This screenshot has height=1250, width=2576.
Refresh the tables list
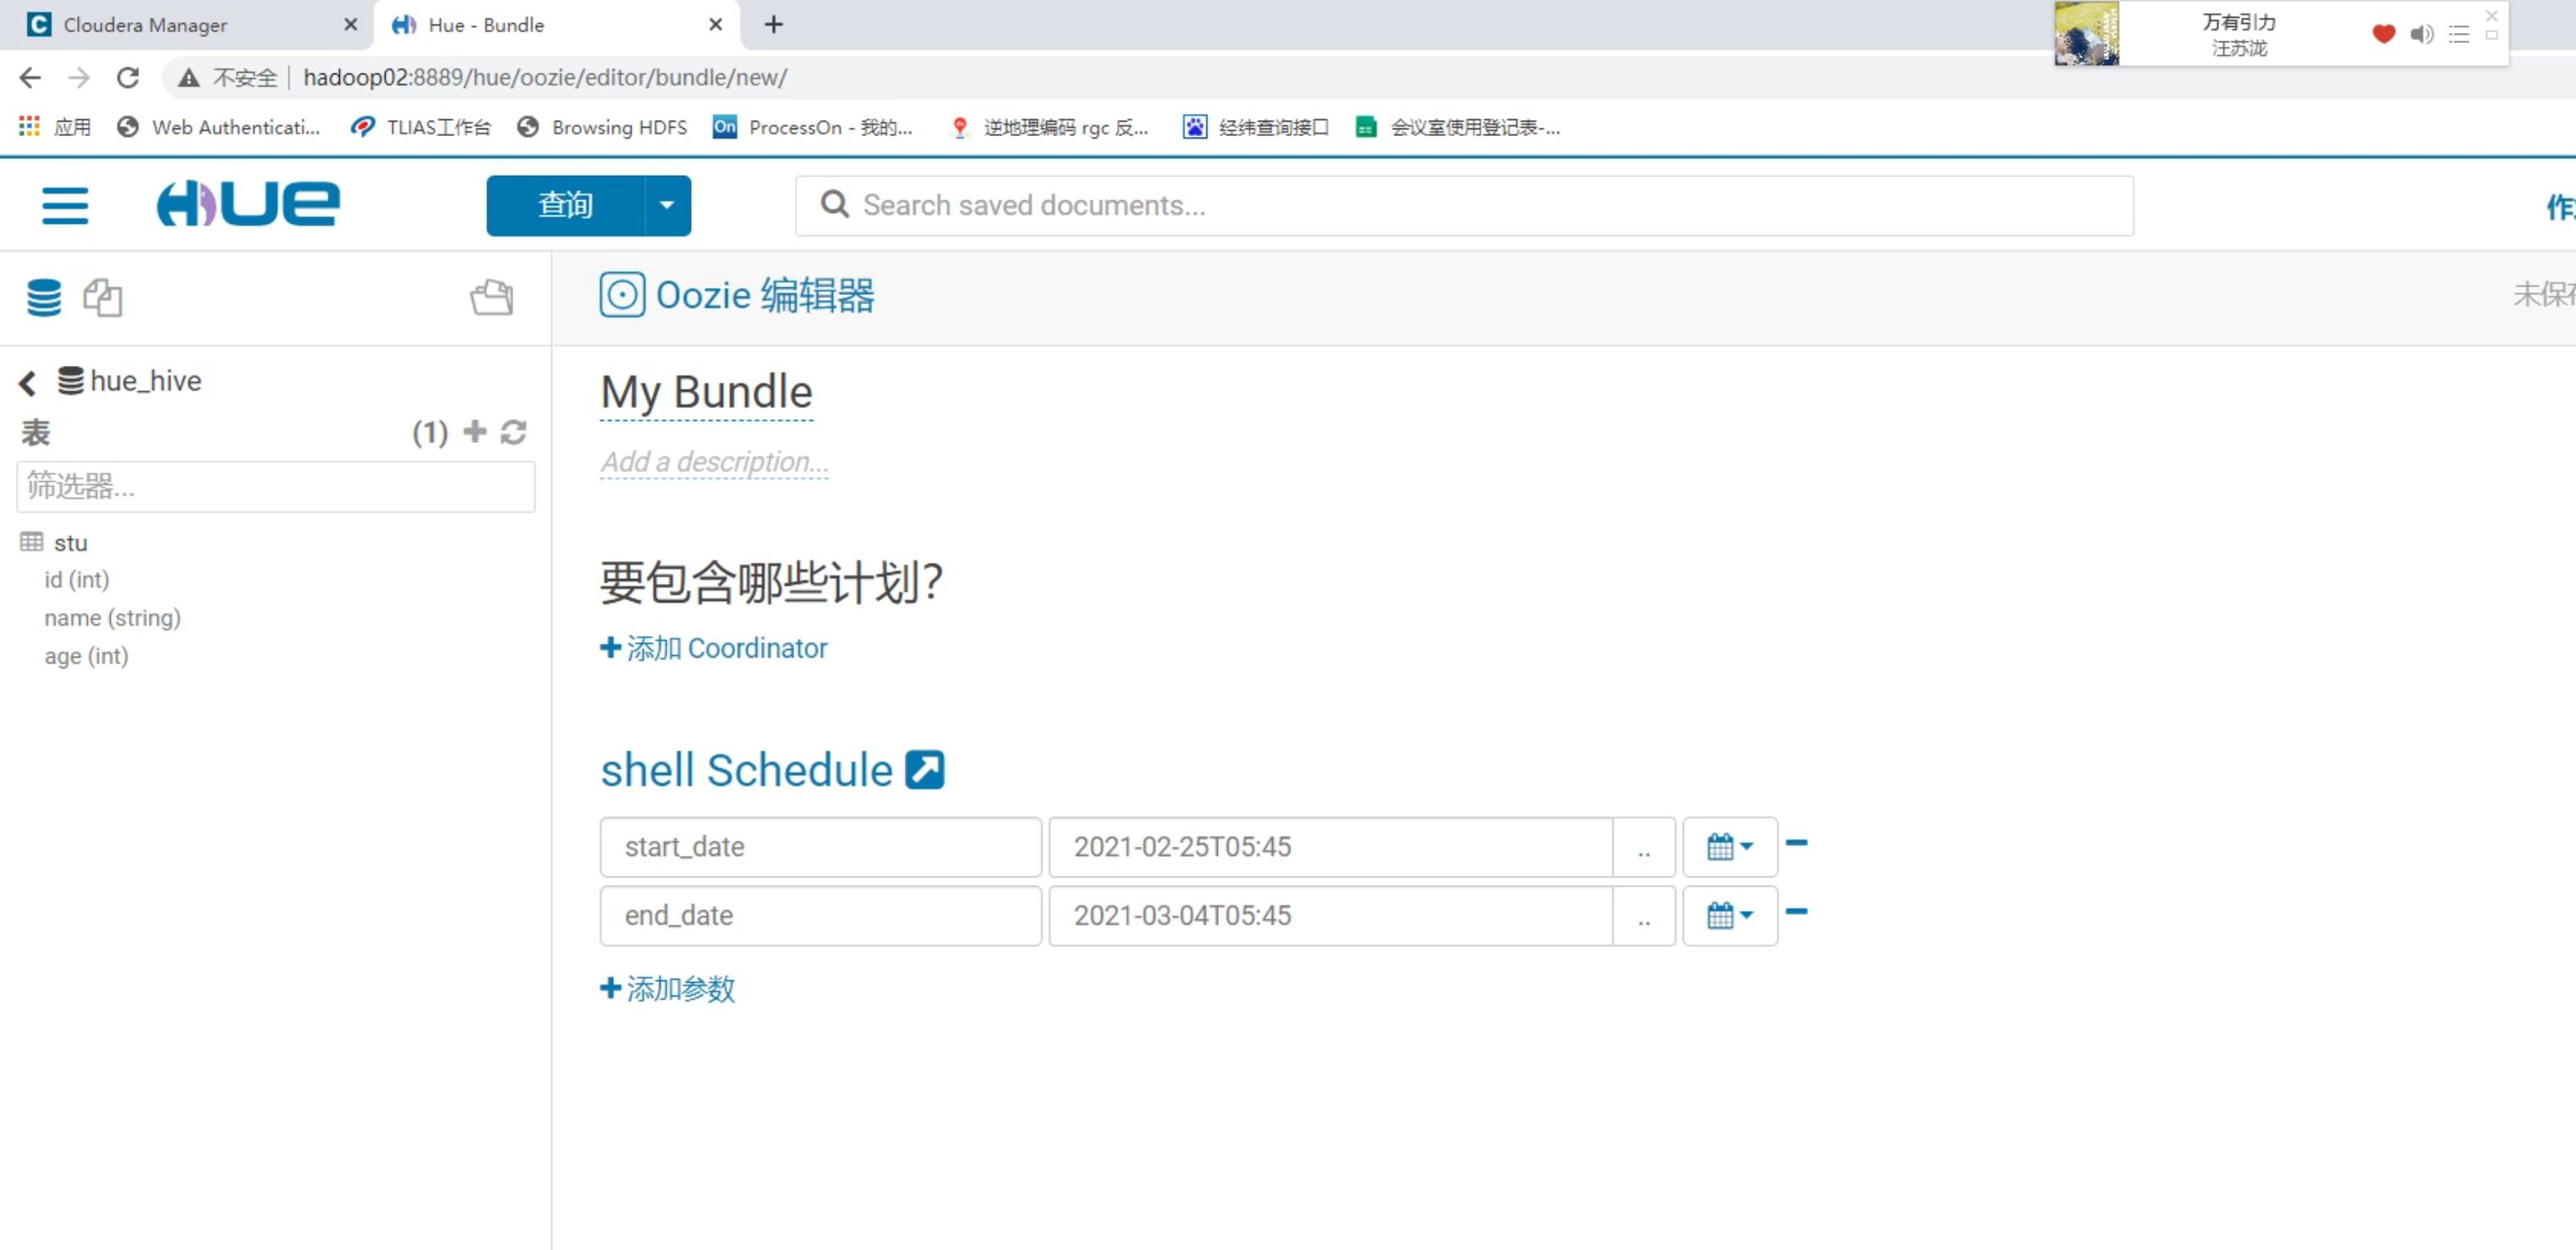(514, 432)
